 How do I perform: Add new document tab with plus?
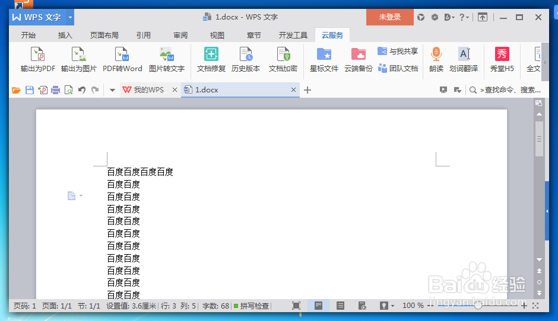307,90
